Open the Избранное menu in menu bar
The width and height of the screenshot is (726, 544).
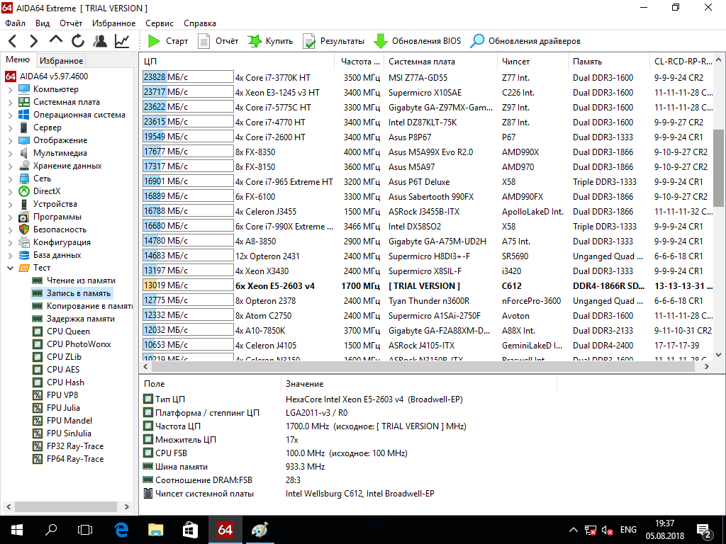point(114,23)
